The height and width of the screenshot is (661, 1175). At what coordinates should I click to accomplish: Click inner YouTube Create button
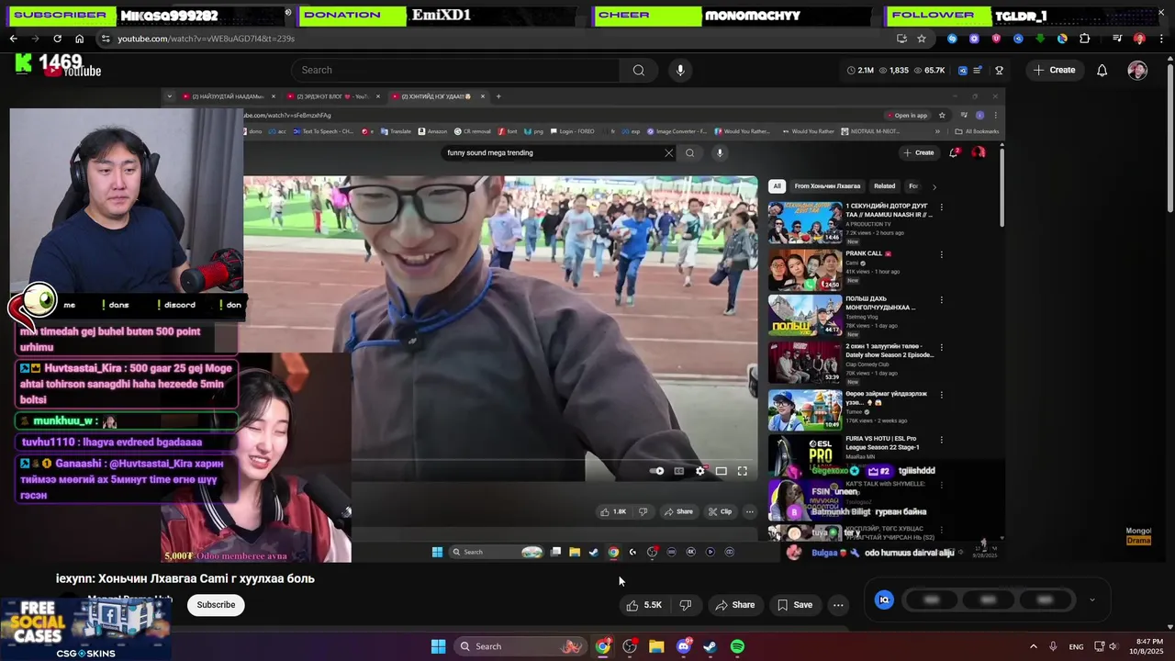919,153
